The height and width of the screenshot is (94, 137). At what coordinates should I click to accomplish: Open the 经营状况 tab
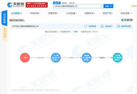90,13
